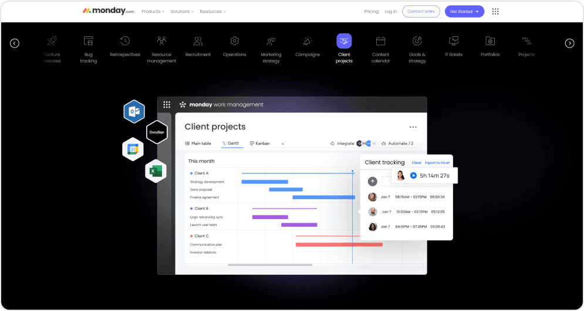This screenshot has width=584, height=311.
Task: Go to the Pricing page
Action: point(372,12)
